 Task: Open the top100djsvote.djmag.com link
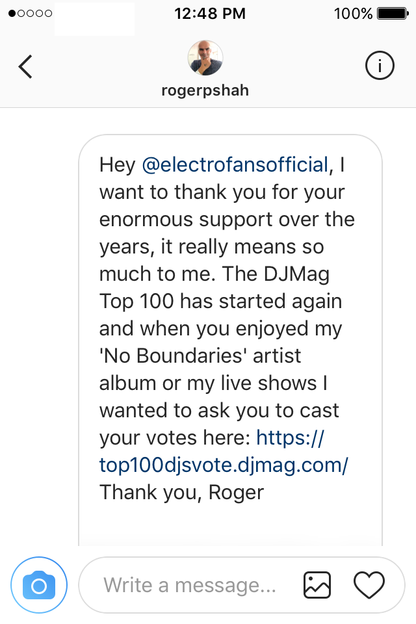coord(224,465)
